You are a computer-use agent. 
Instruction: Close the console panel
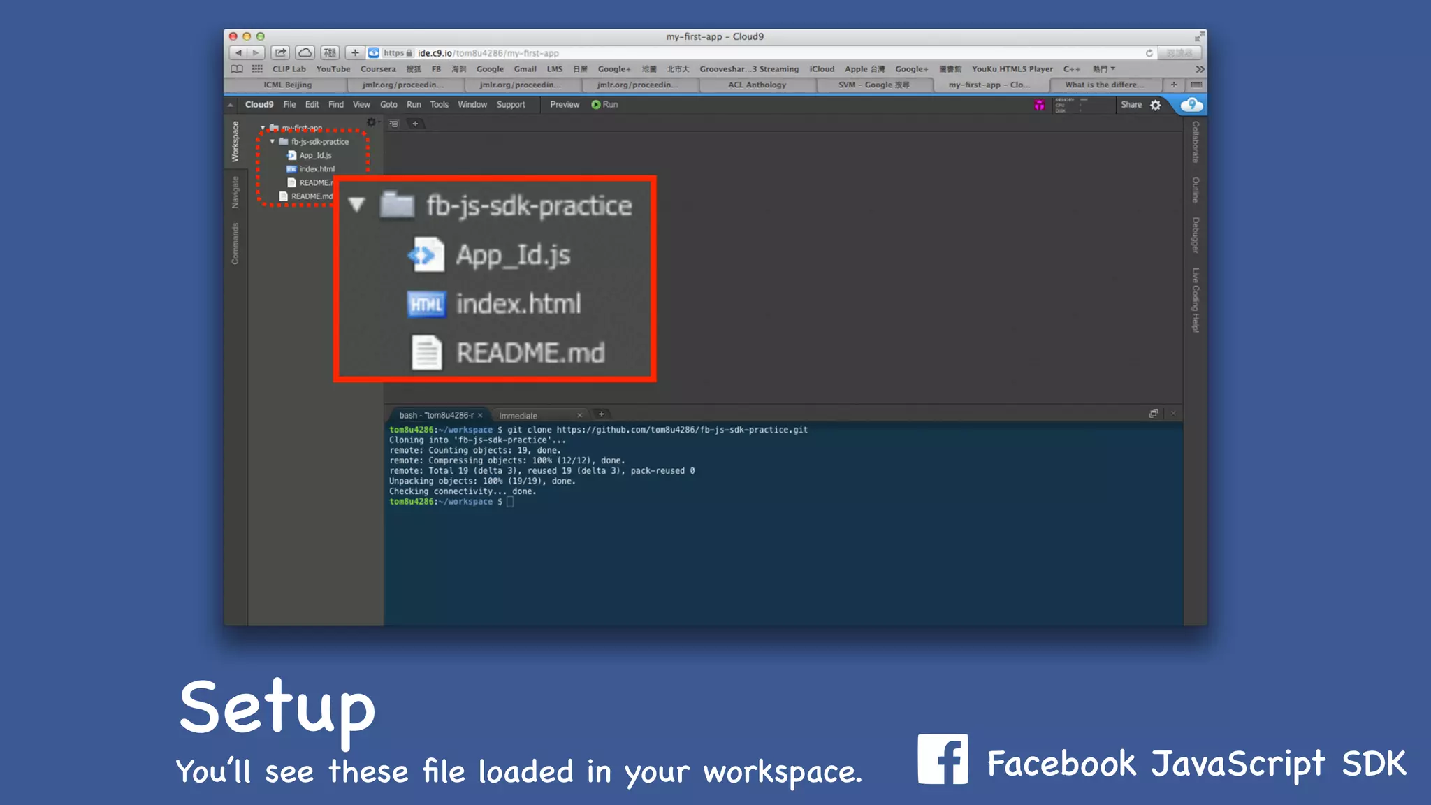pyautogui.click(x=1173, y=414)
